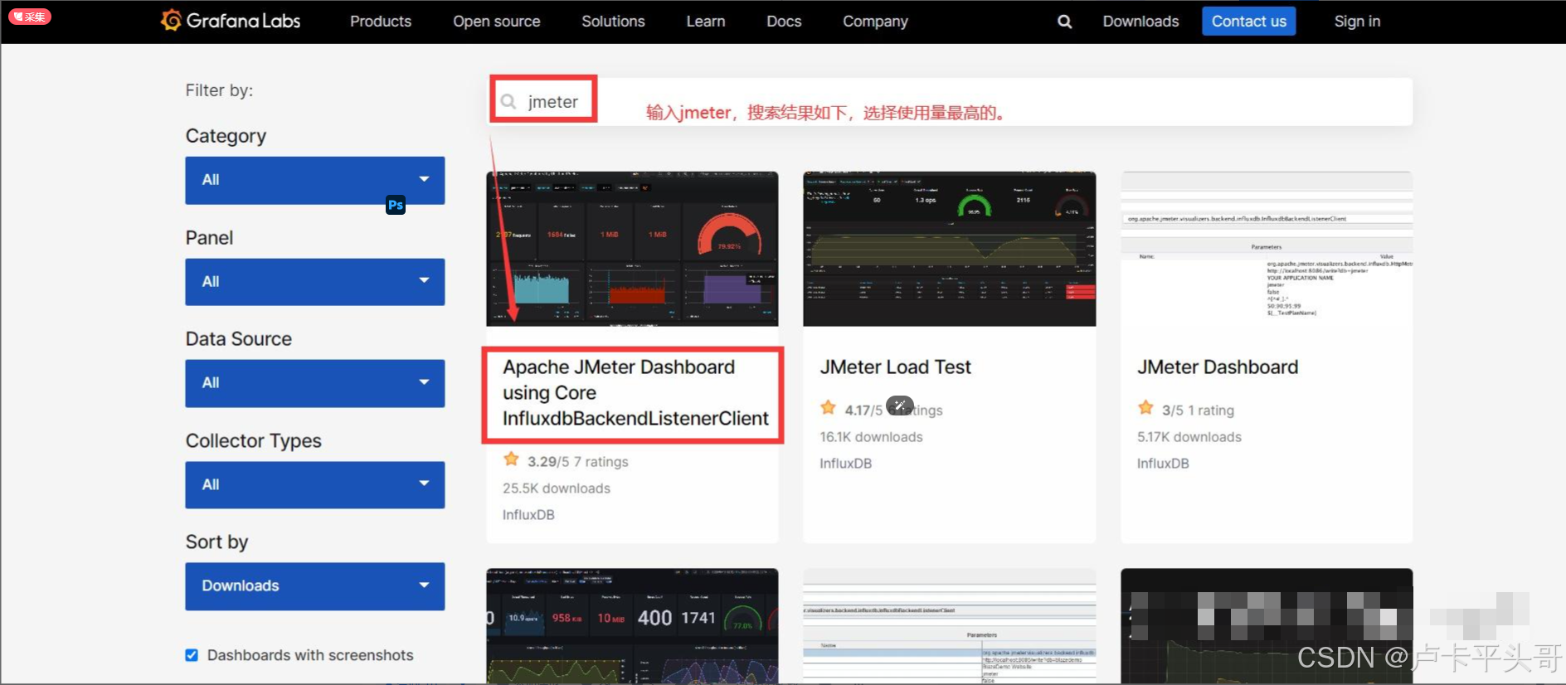
Task: Click the Filter by: heading
Action: (219, 90)
